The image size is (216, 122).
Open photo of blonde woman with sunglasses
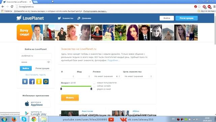coord(97,33)
